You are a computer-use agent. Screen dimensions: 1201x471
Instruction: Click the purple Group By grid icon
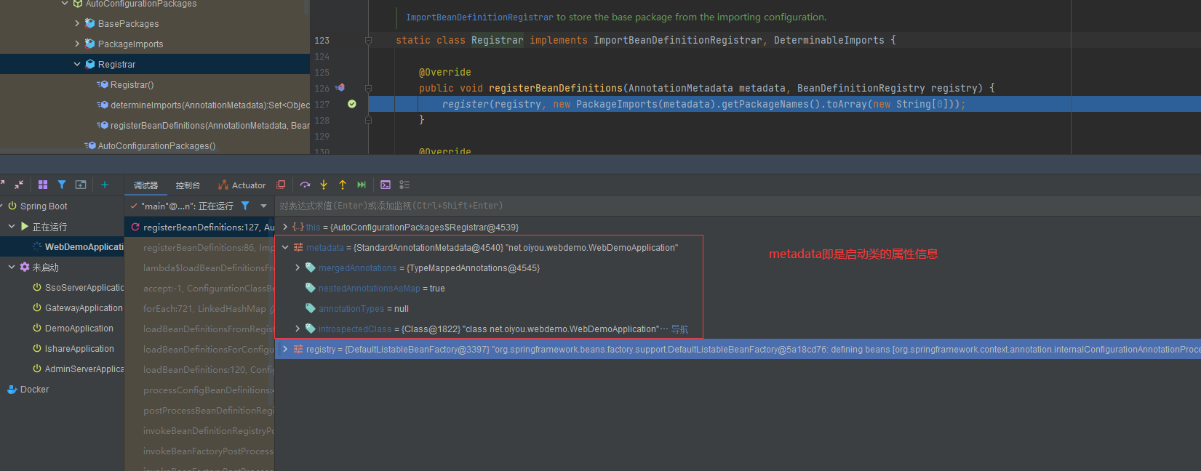43,185
